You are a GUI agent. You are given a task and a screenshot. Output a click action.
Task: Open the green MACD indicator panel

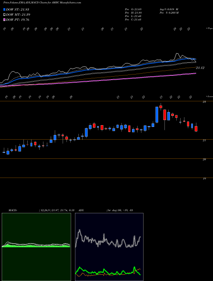(36, 247)
